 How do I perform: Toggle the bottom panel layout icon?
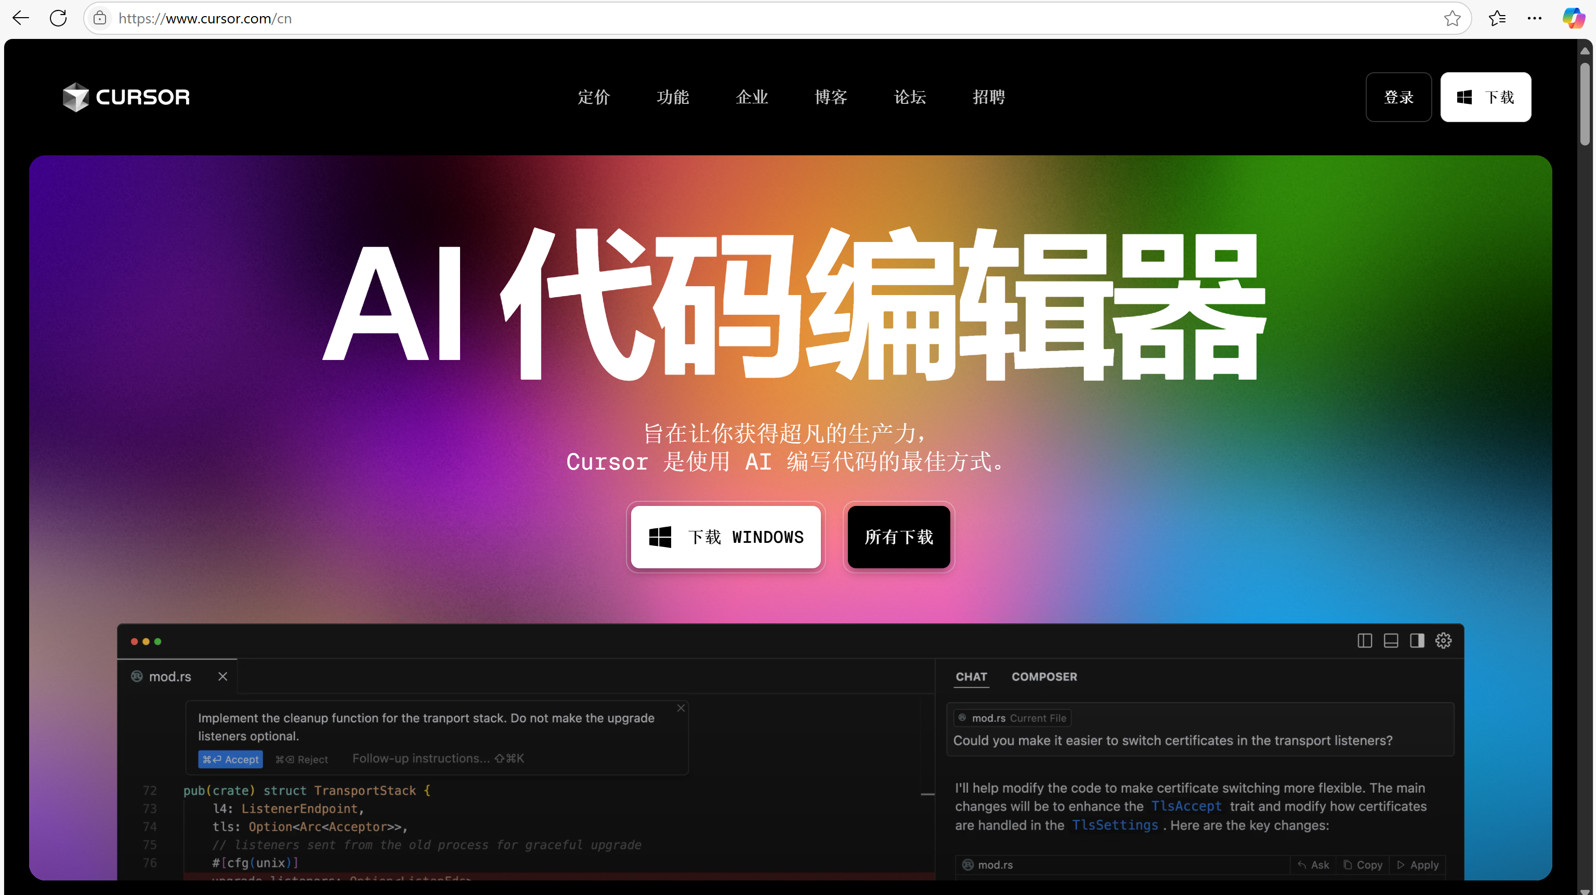1390,640
